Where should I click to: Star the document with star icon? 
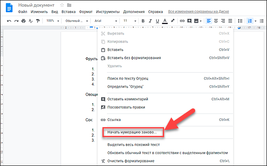tap(62, 5)
